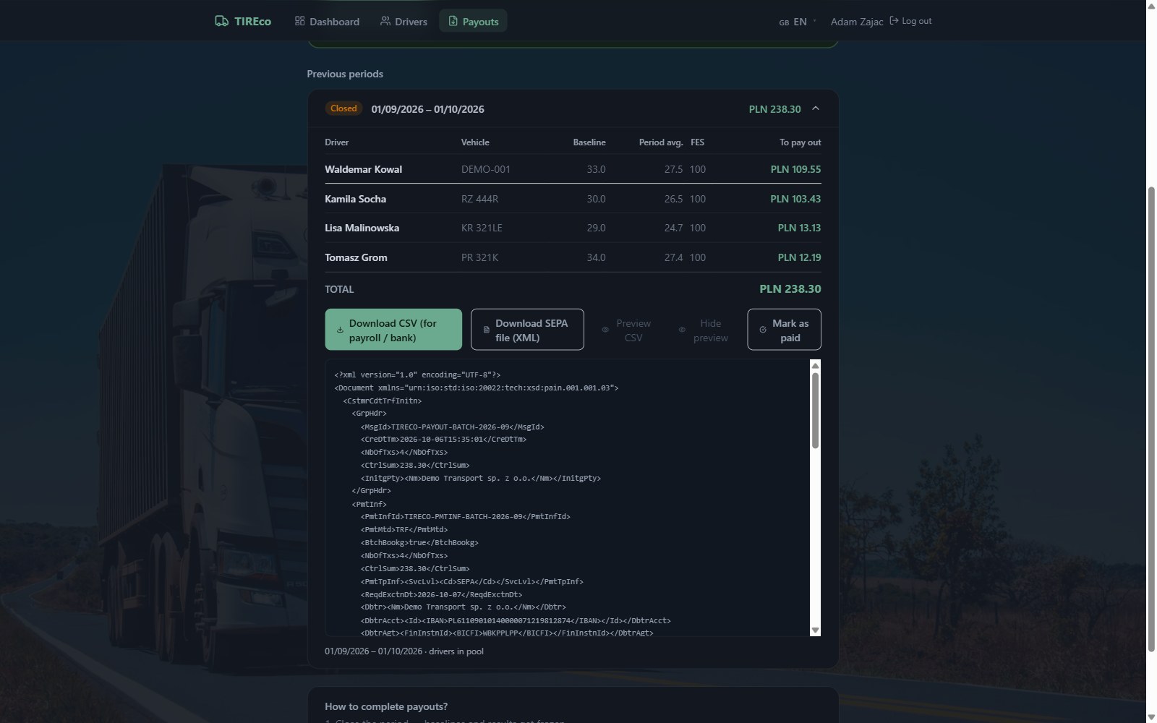The width and height of the screenshot is (1157, 723).
Task: Click vehicle DEMO-001
Action: [486, 169]
